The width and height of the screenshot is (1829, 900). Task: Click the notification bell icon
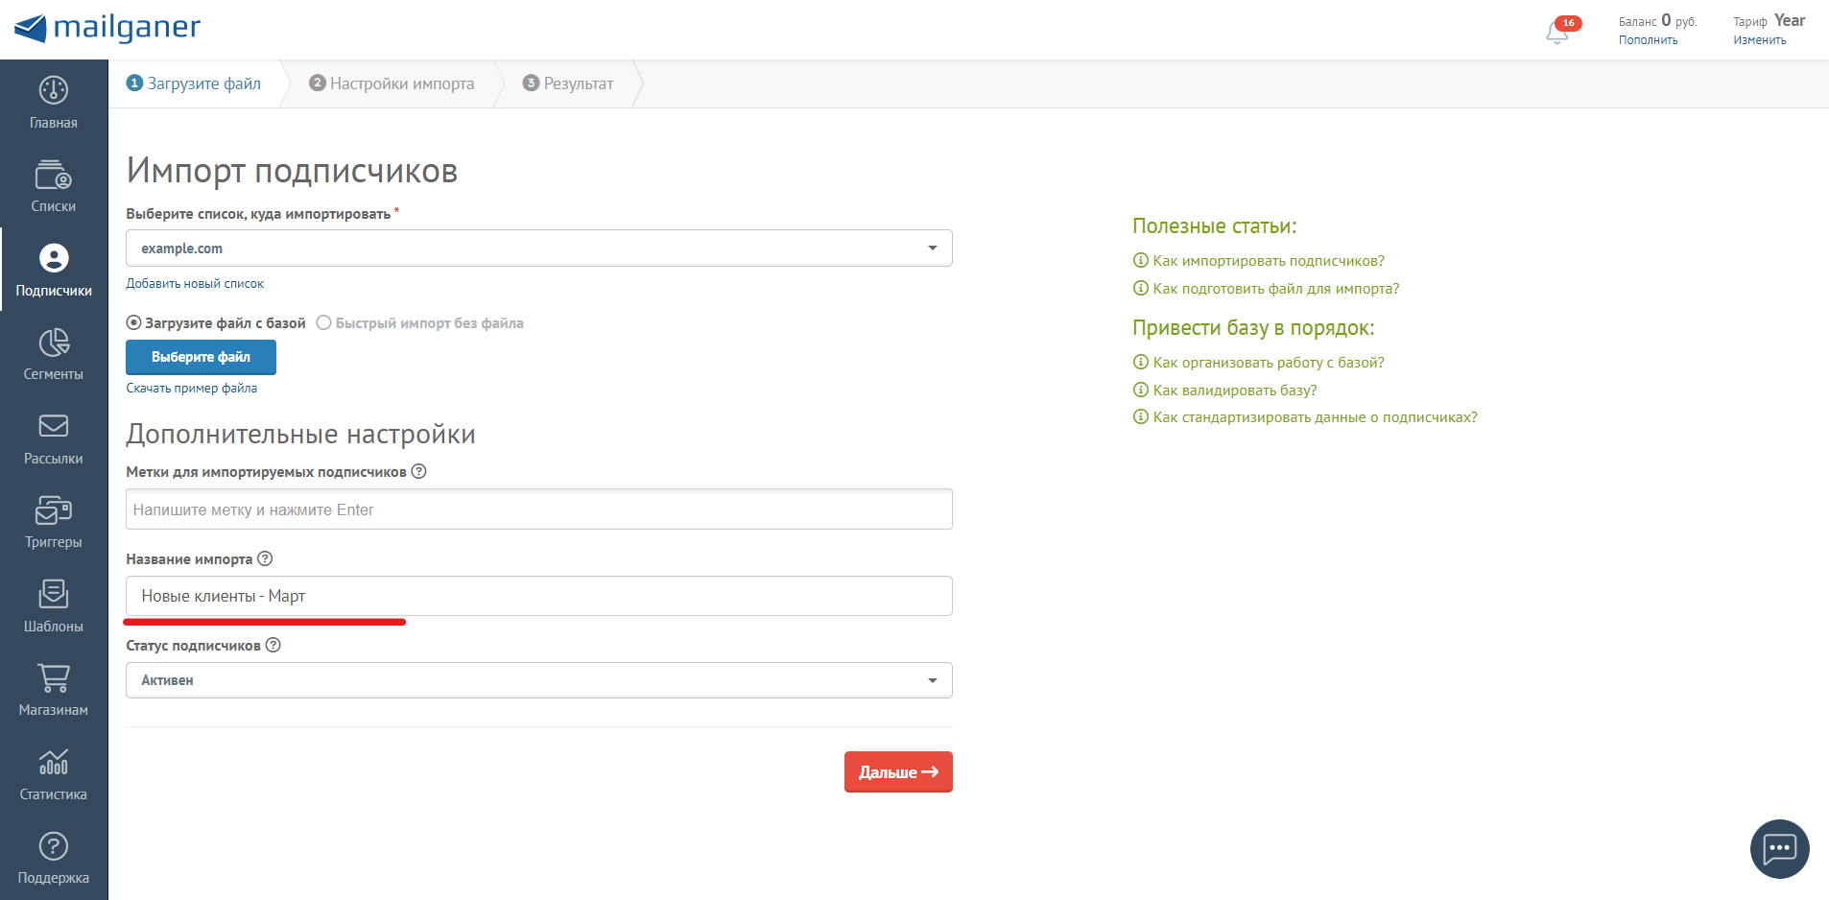click(1556, 34)
